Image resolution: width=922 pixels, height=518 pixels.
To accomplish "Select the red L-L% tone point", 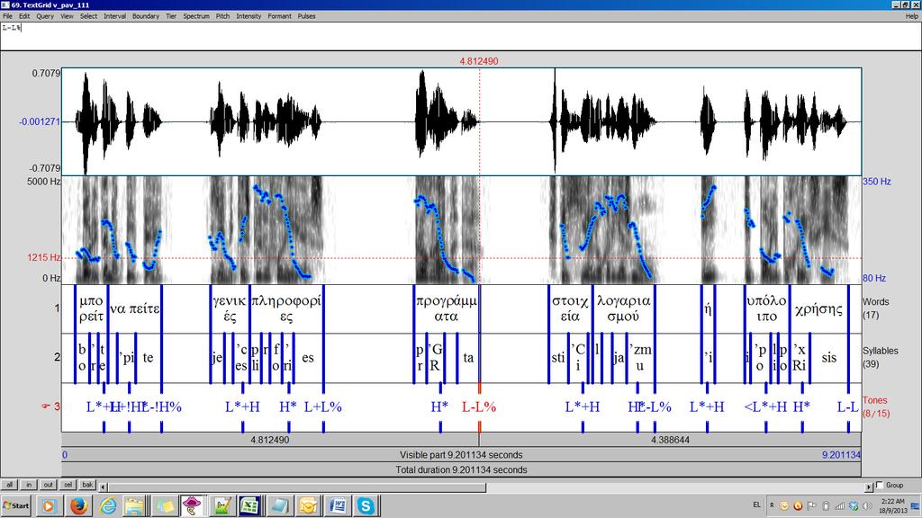I will [x=479, y=406].
